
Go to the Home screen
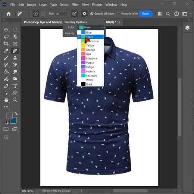click(9, 14)
